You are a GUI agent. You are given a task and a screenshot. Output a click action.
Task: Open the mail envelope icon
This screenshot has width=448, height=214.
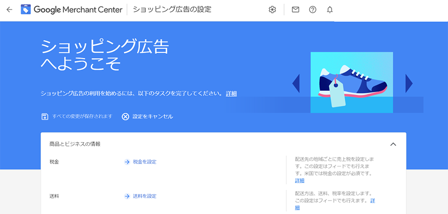[295, 10]
